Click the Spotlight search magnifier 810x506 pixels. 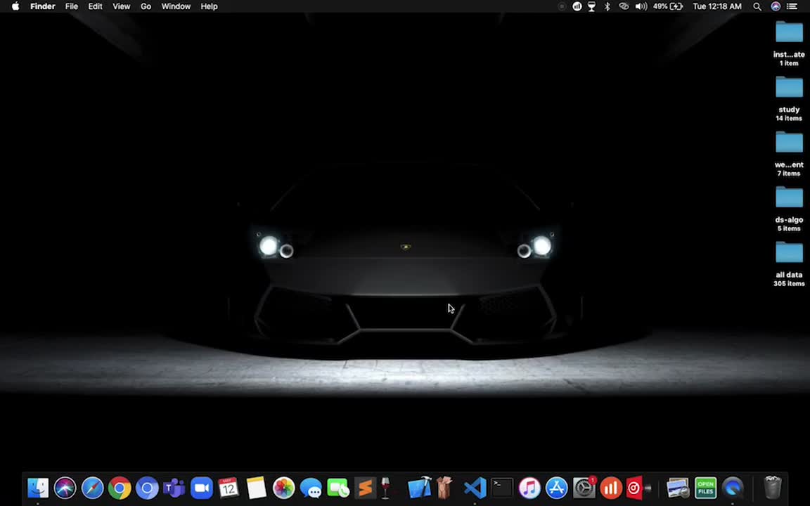[757, 6]
